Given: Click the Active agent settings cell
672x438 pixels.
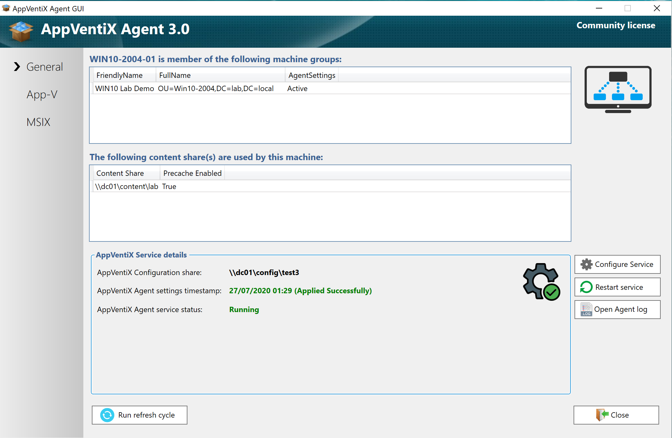Looking at the screenshot, I should pyautogui.click(x=297, y=89).
